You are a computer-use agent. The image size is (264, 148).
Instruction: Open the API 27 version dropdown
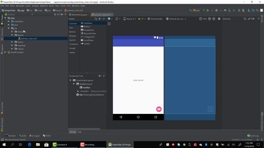click(142, 19)
